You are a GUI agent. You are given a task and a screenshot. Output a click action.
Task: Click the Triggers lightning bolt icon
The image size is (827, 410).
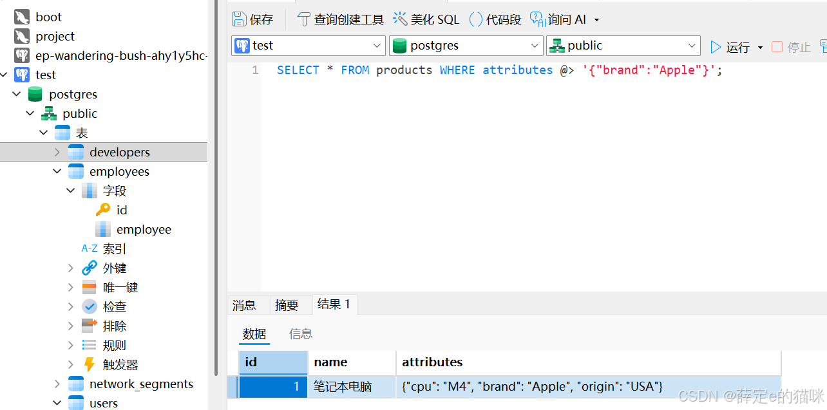[x=90, y=365]
